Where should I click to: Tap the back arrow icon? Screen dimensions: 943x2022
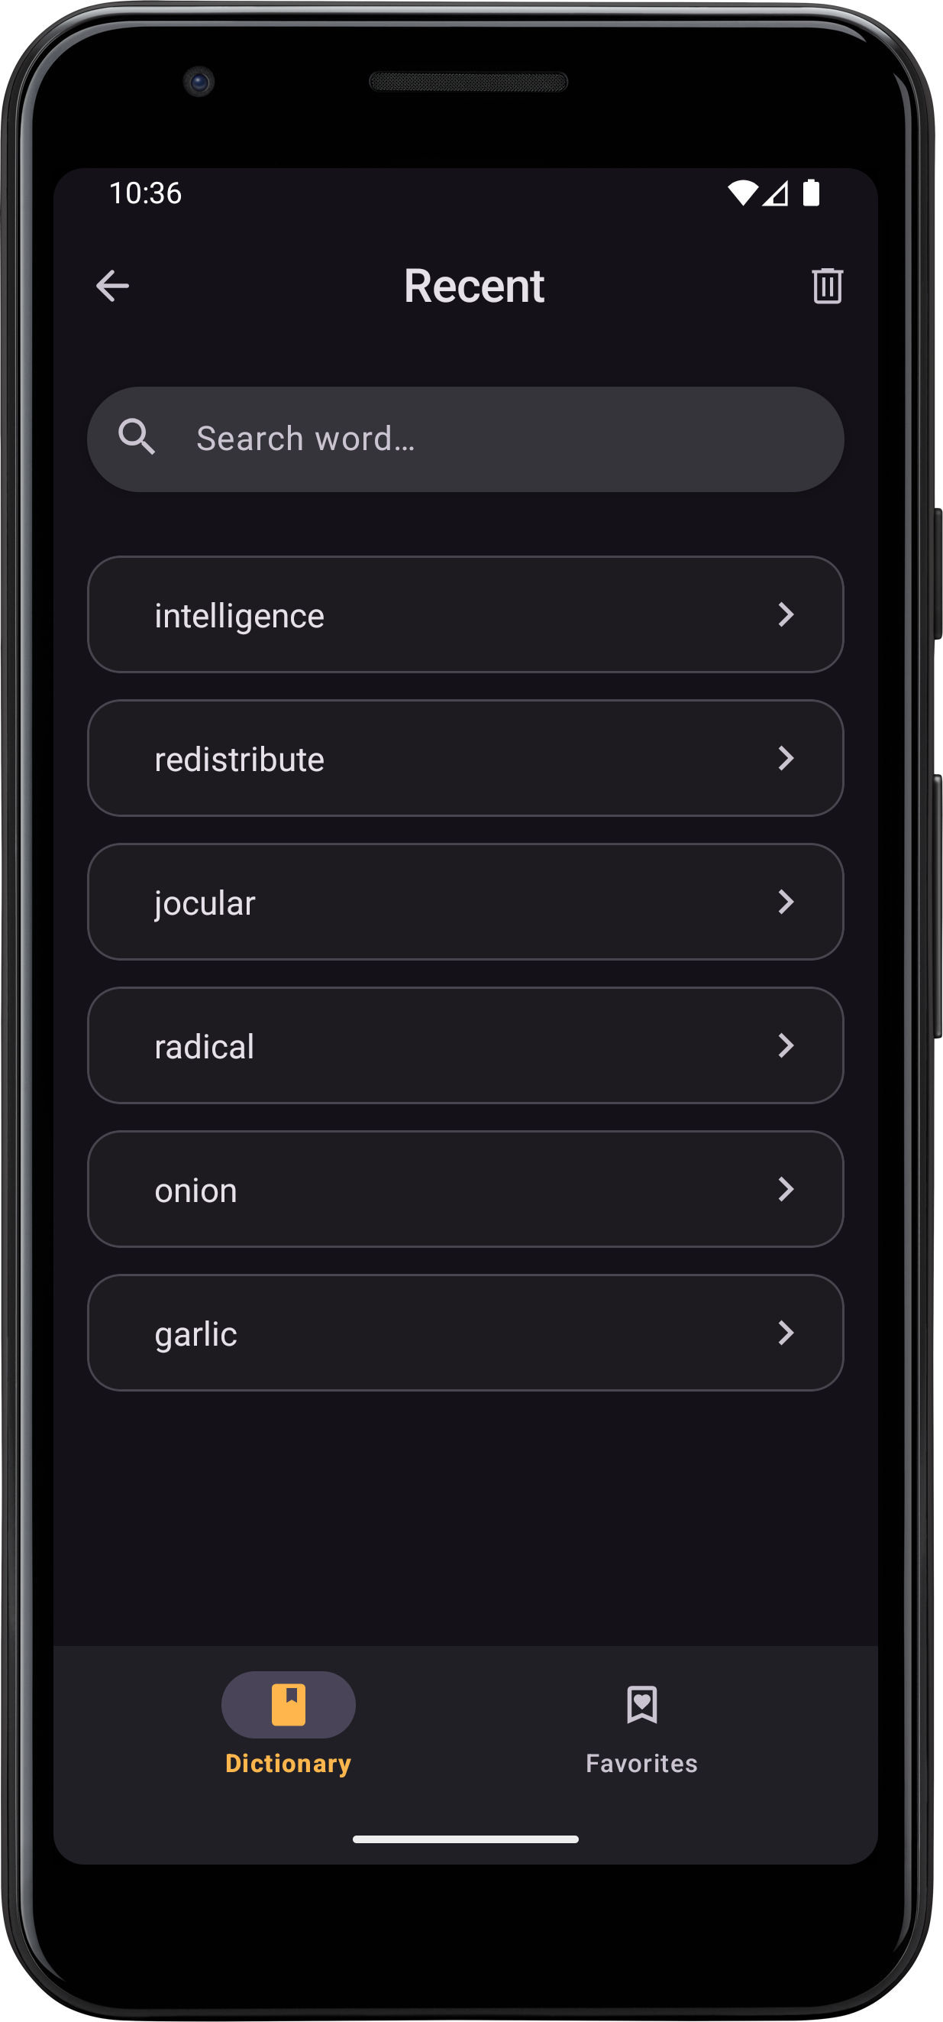click(112, 286)
